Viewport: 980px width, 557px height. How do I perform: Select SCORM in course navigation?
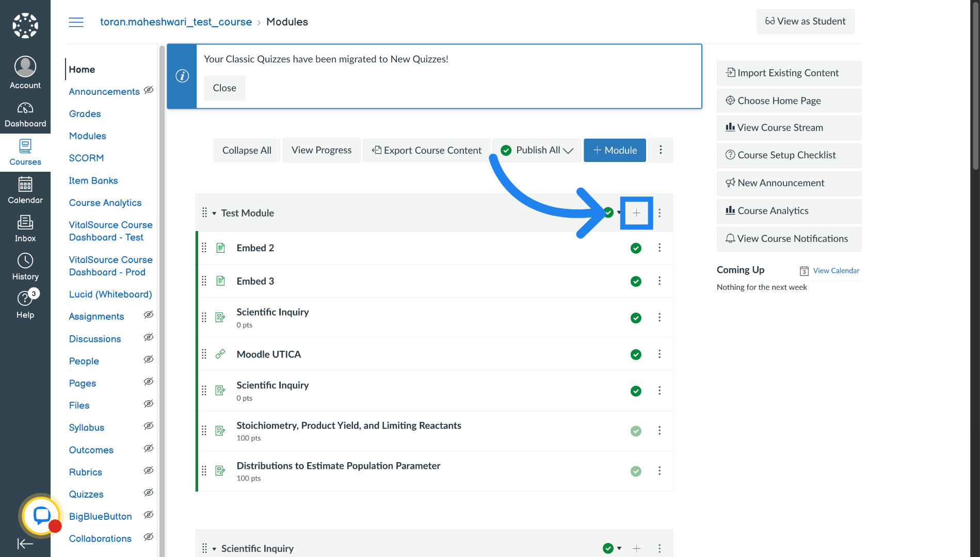[x=86, y=158]
